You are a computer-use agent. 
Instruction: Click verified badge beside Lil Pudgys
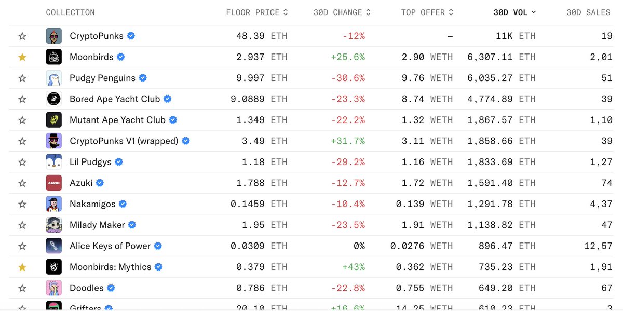[119, 161]
